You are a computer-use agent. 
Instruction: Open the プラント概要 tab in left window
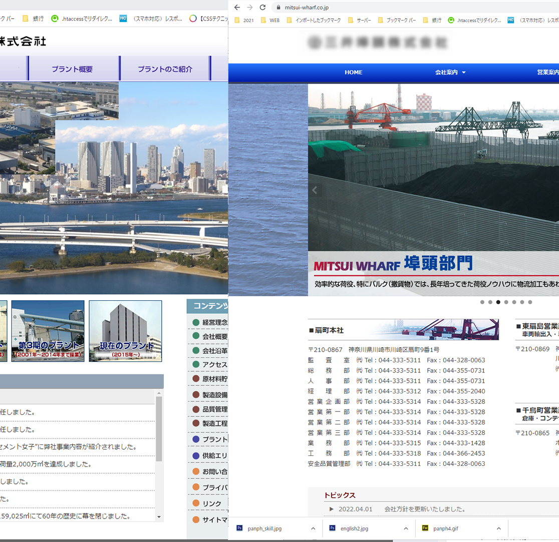[72, 69]
